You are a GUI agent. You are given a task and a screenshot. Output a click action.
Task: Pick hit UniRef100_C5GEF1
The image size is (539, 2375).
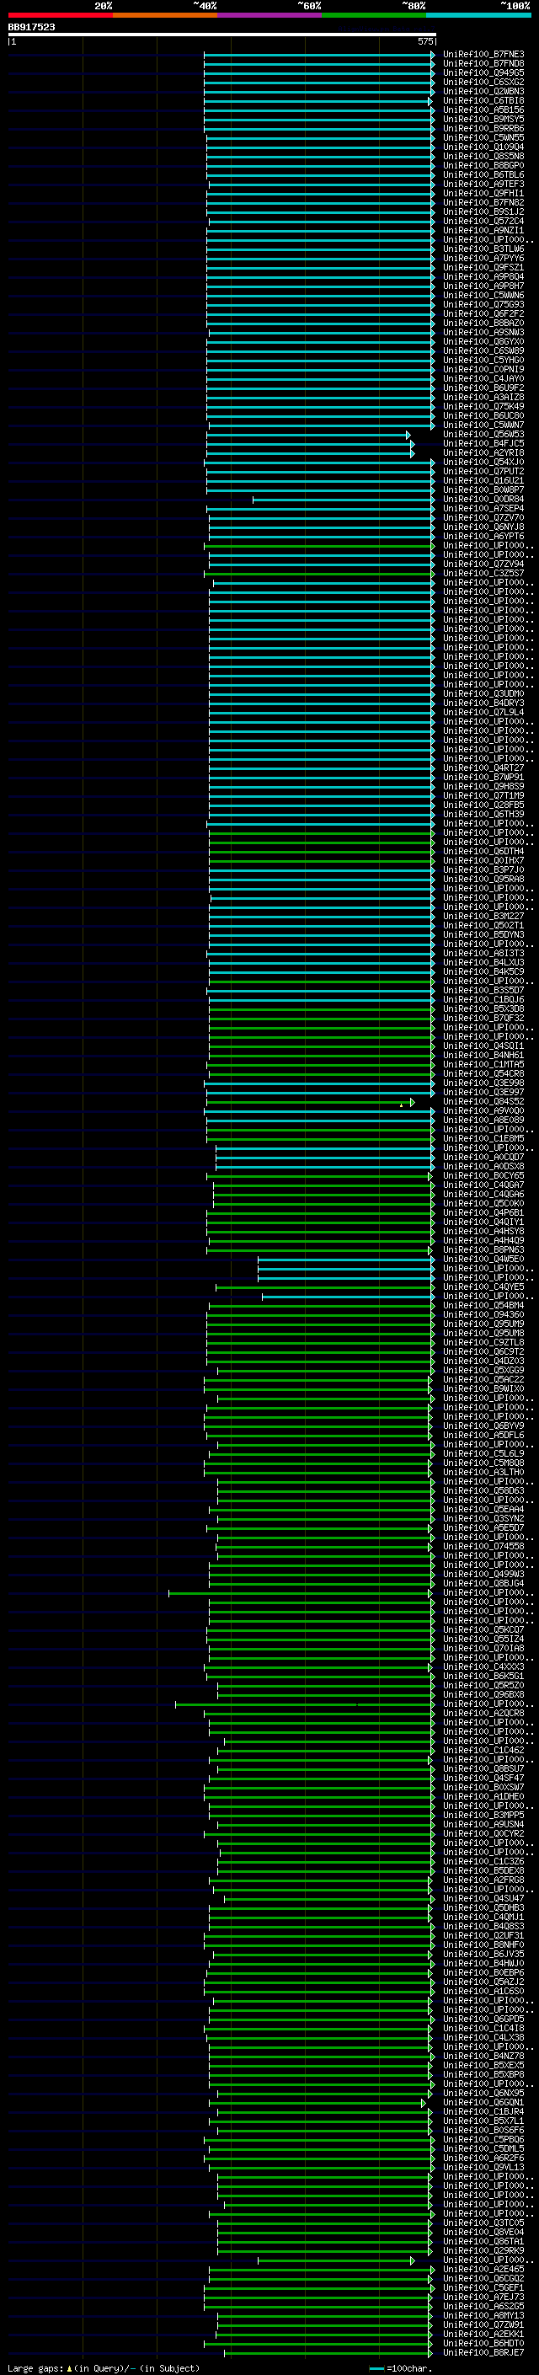pos(483,2289)
